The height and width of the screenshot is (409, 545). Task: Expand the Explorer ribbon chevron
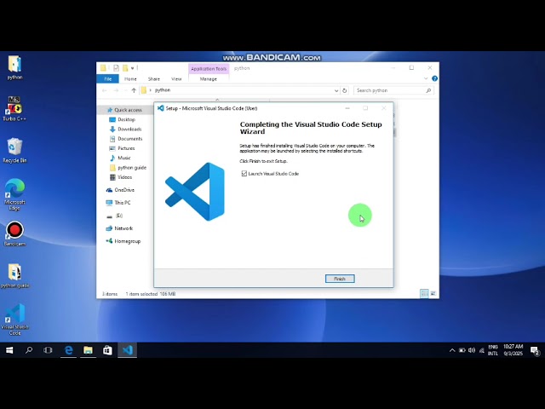[426, 78]
